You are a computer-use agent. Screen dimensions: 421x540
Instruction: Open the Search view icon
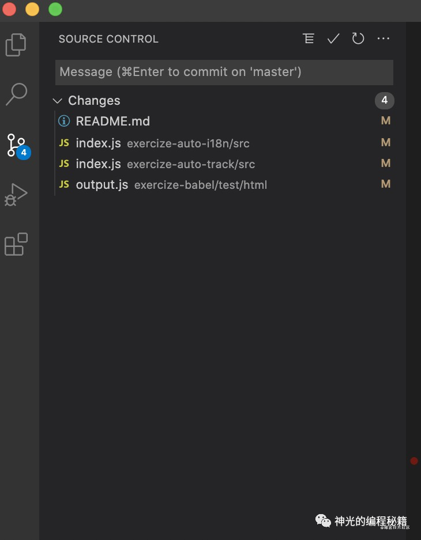(x=16, y=94)
